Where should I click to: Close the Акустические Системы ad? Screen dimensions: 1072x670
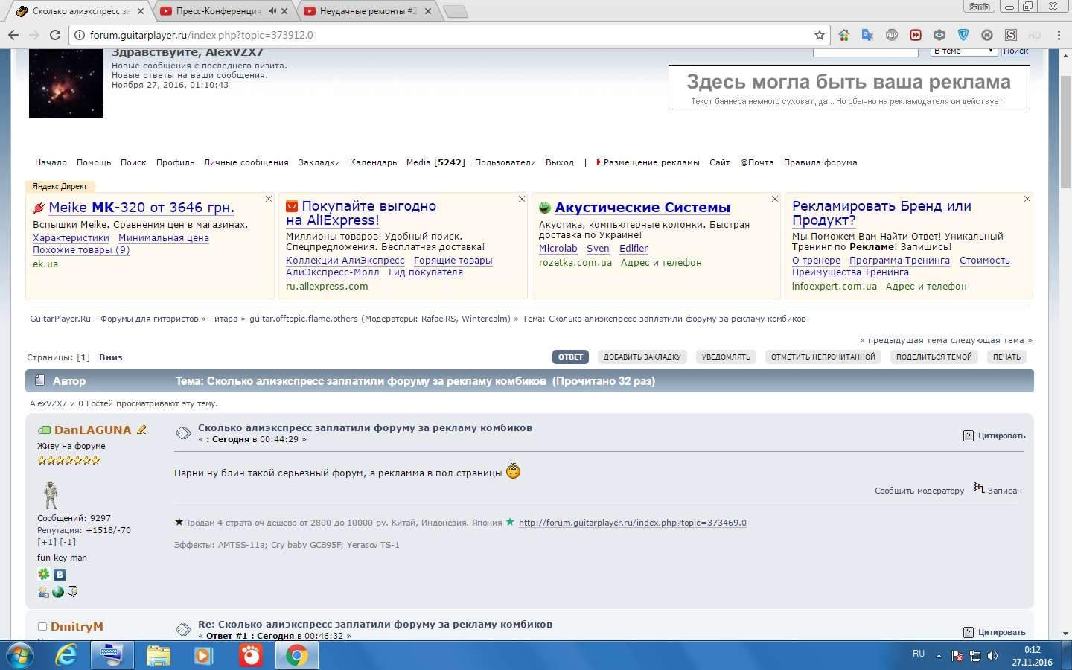click(775, 199)
